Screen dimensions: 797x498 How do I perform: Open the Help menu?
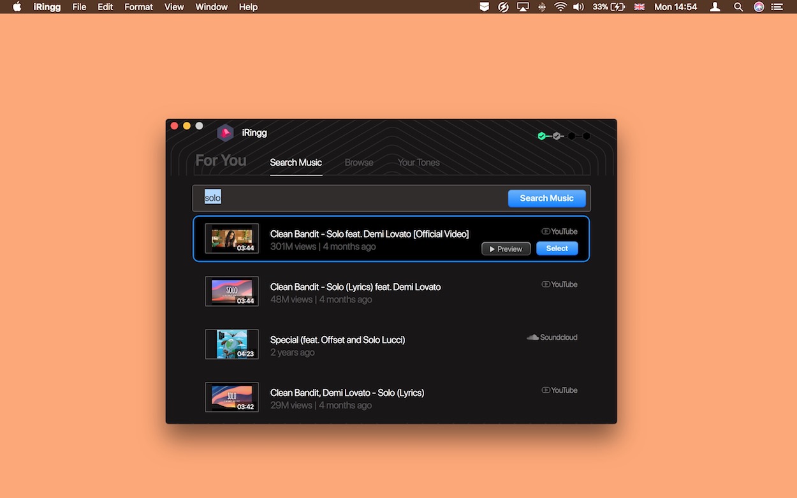tap(248, 7)
